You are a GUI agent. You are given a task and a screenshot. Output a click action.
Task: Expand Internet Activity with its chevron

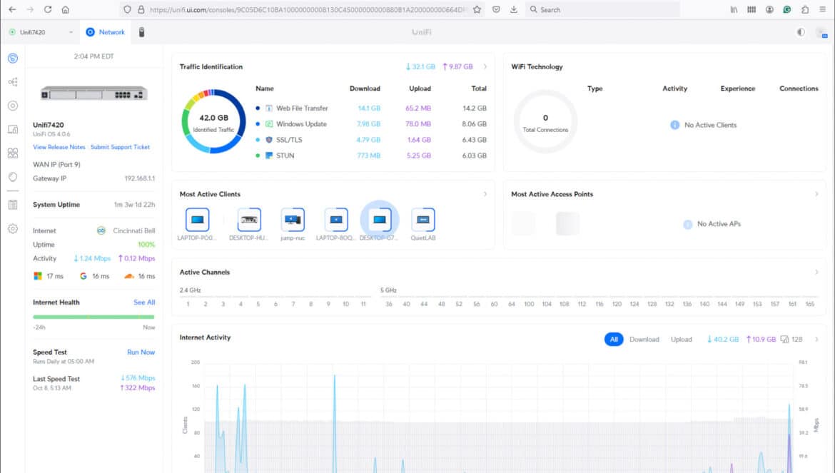tap(816, 339)
